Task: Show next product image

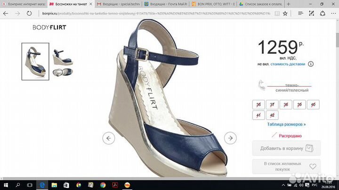Action: tap(230, 138)
